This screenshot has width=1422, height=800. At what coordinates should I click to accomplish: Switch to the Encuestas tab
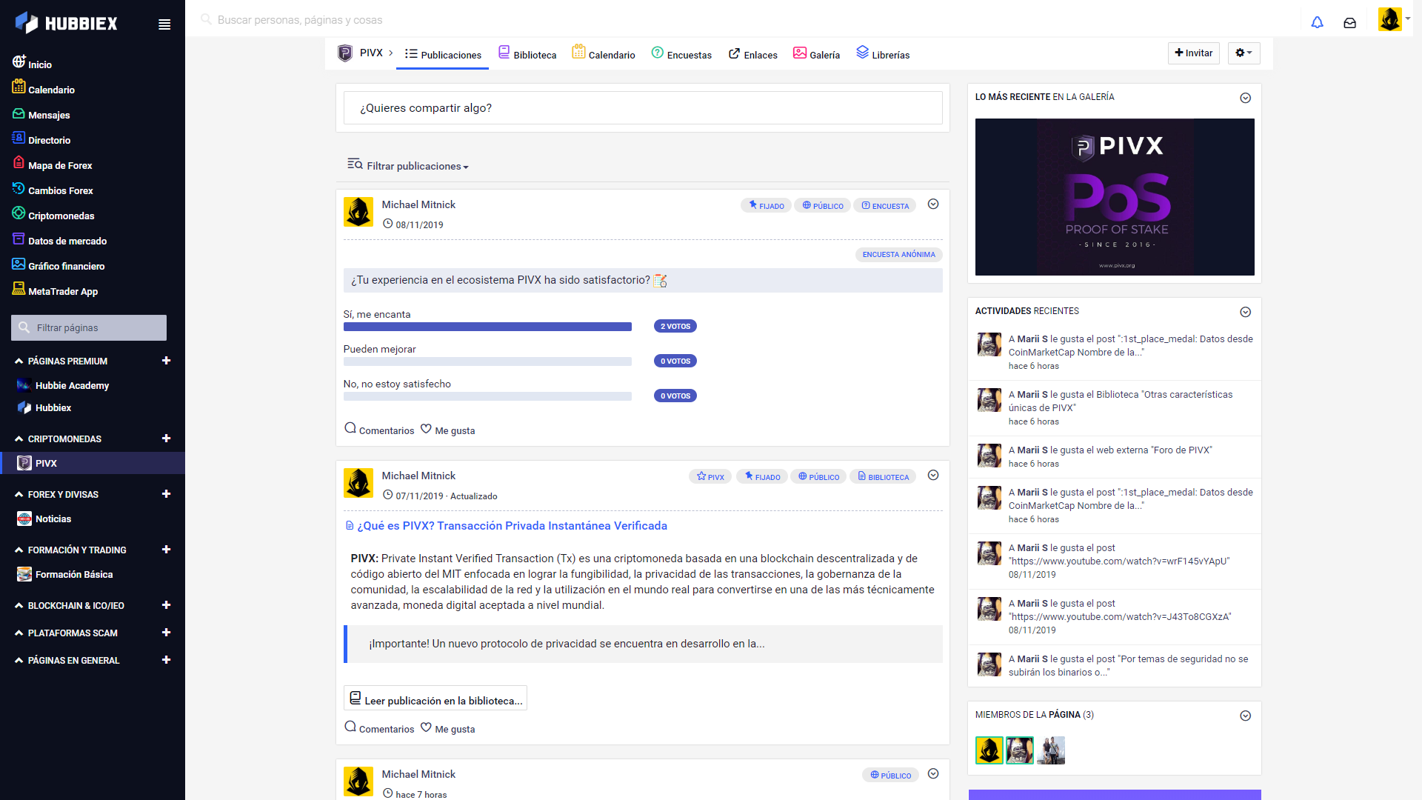click(x=681, y=54)
